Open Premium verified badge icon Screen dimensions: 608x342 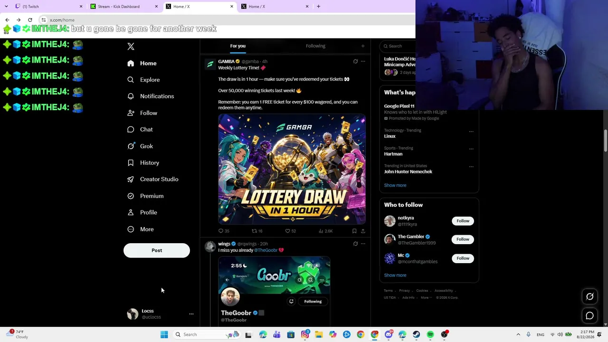131,196
